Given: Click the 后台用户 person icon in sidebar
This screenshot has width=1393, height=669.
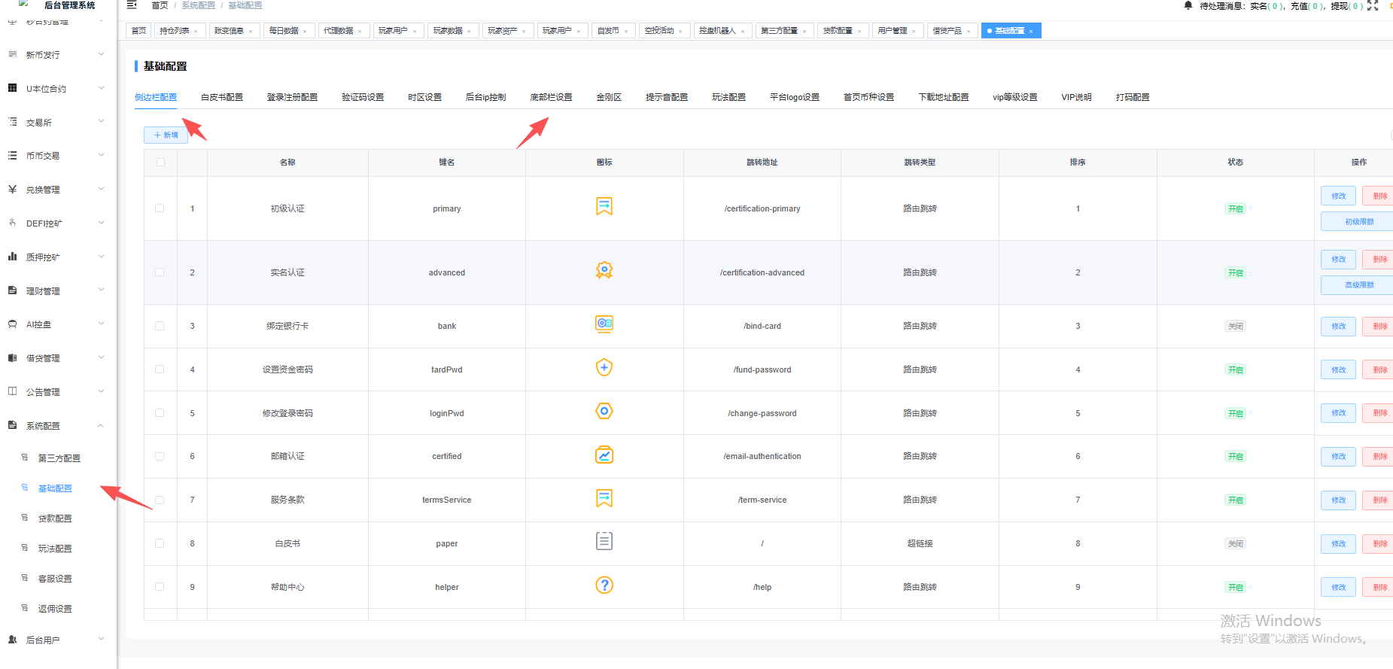Looking at the screenshot, I should point(12,640).
